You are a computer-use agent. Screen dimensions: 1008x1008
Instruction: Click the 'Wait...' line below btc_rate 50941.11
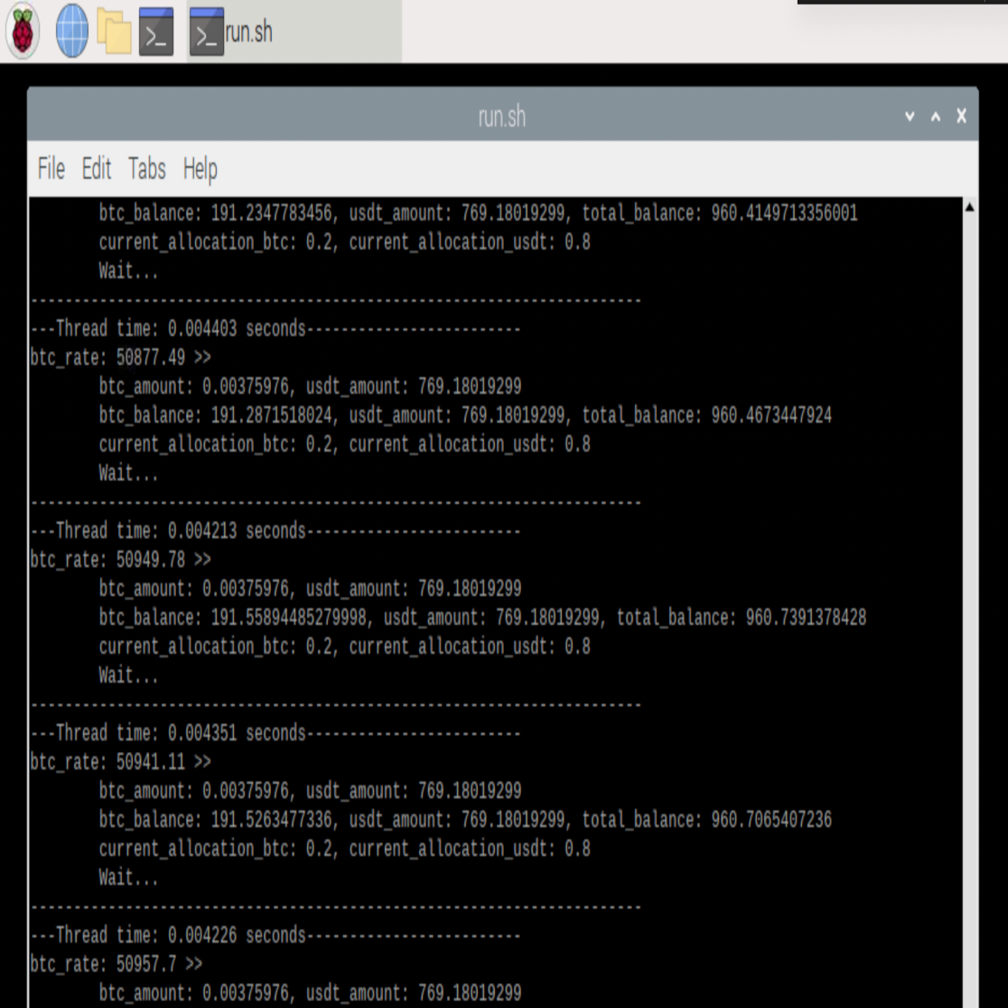tap(128, 878)
